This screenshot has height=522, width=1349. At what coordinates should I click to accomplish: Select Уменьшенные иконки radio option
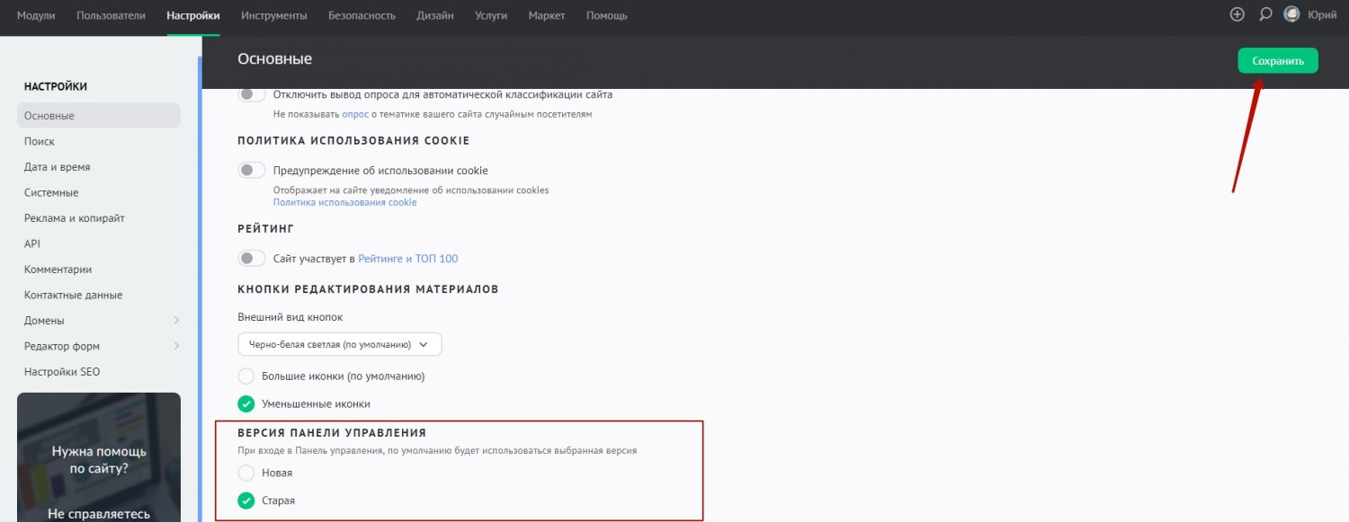click(x=246, y=404)
